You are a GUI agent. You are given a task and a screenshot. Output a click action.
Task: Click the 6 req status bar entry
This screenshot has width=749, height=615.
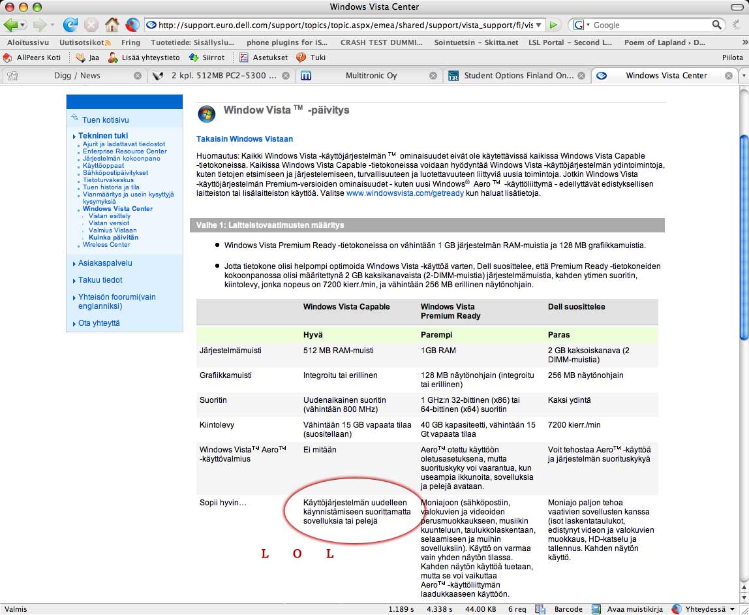517,609
